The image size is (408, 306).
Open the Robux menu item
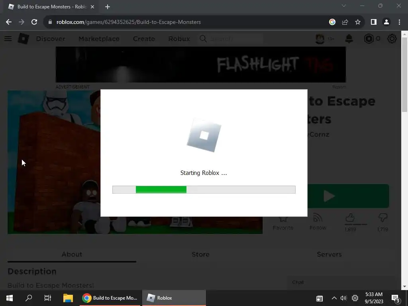[x=179, y=39]
